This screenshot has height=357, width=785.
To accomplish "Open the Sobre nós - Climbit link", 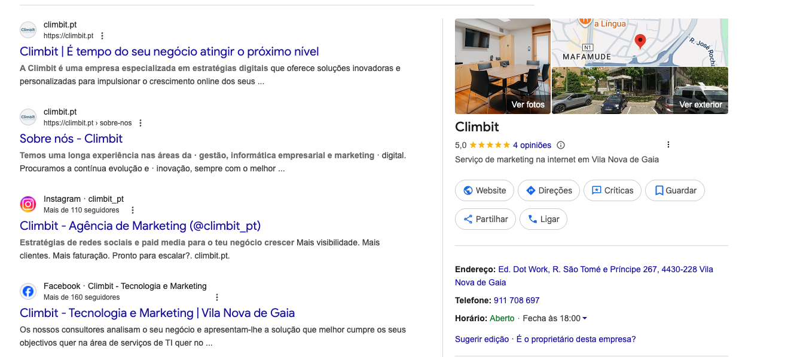I will pos(71,139).
